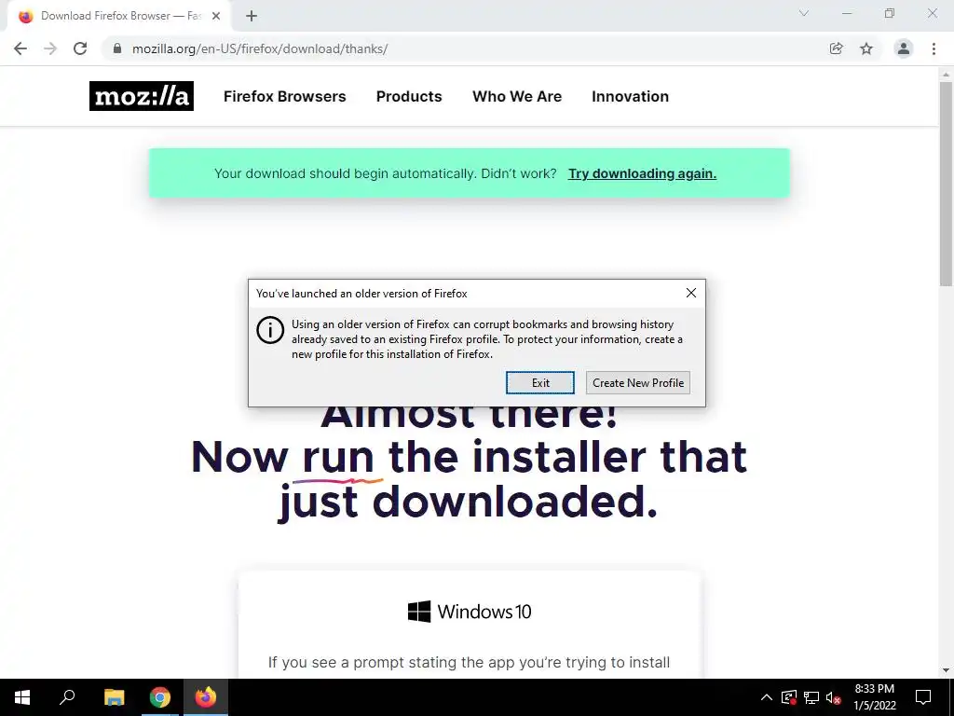The width and height of the screenshot is (954, 716).
Task: Open the clock showing 8:33 PM
Action: (874, 697)
